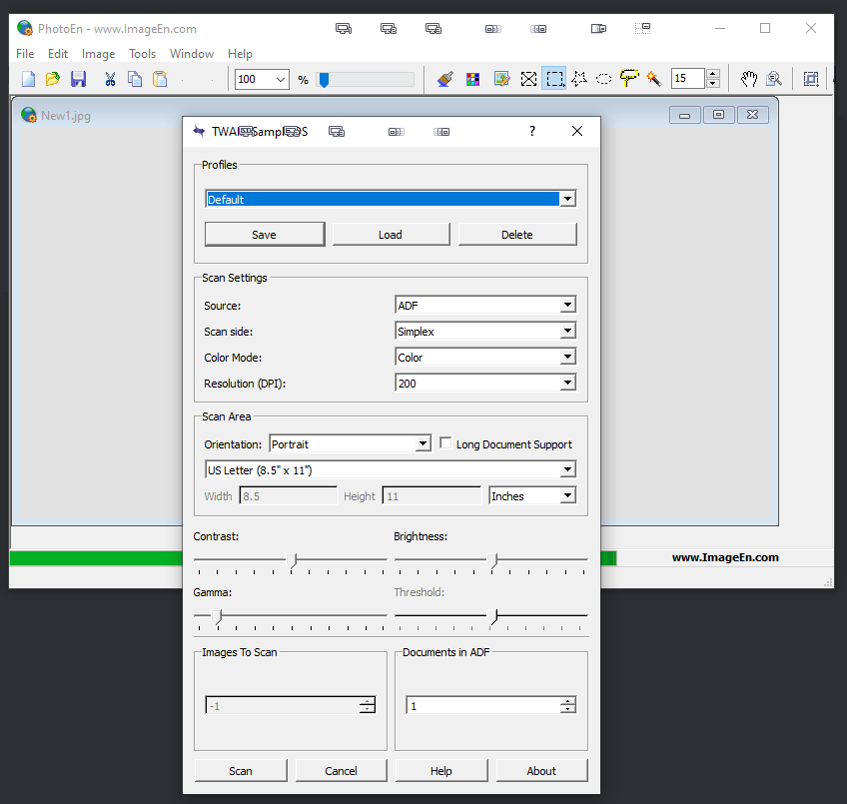Viewport: 847px width, 804px height.
Task: Create a new image with the New icon
Action: (28, 79)
